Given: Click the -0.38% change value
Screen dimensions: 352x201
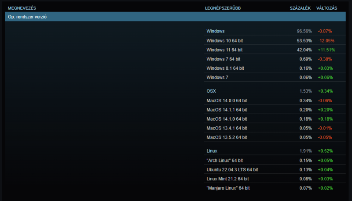Looking at the screenshot, I should 325,59.
